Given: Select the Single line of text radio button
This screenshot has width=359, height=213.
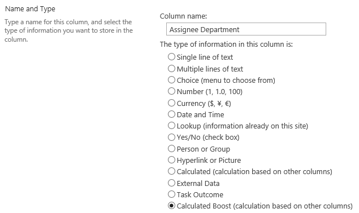Looking at the screenshot, I should pos(171,56).
